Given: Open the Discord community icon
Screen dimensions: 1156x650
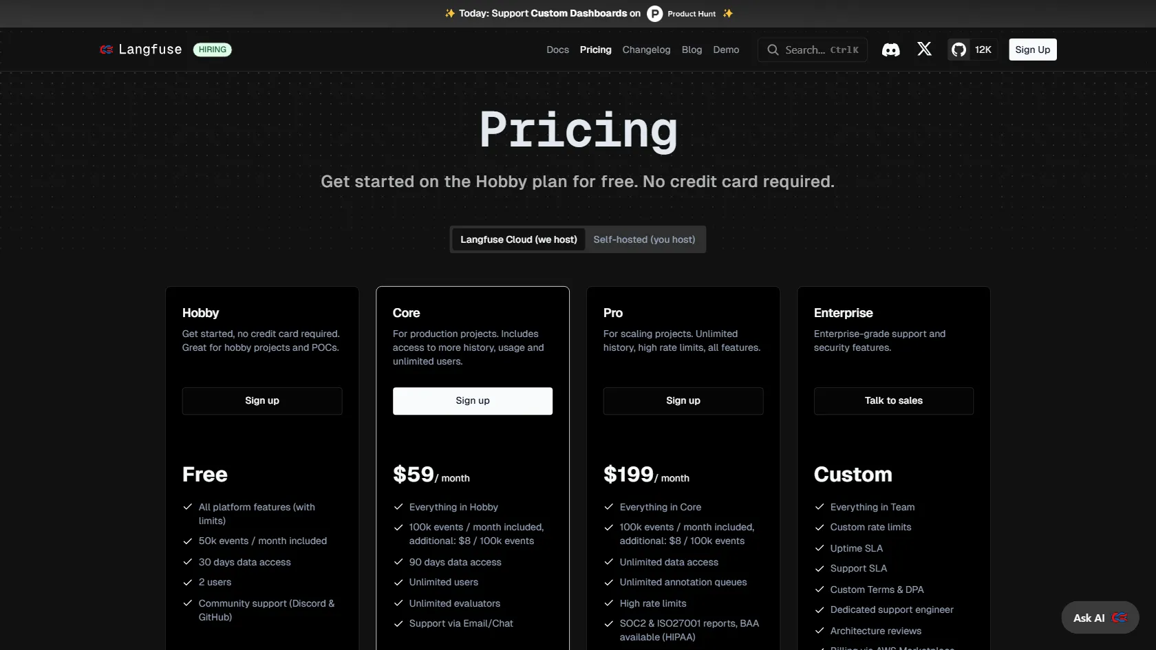Looking at the screenshot, I should point(890,50).
